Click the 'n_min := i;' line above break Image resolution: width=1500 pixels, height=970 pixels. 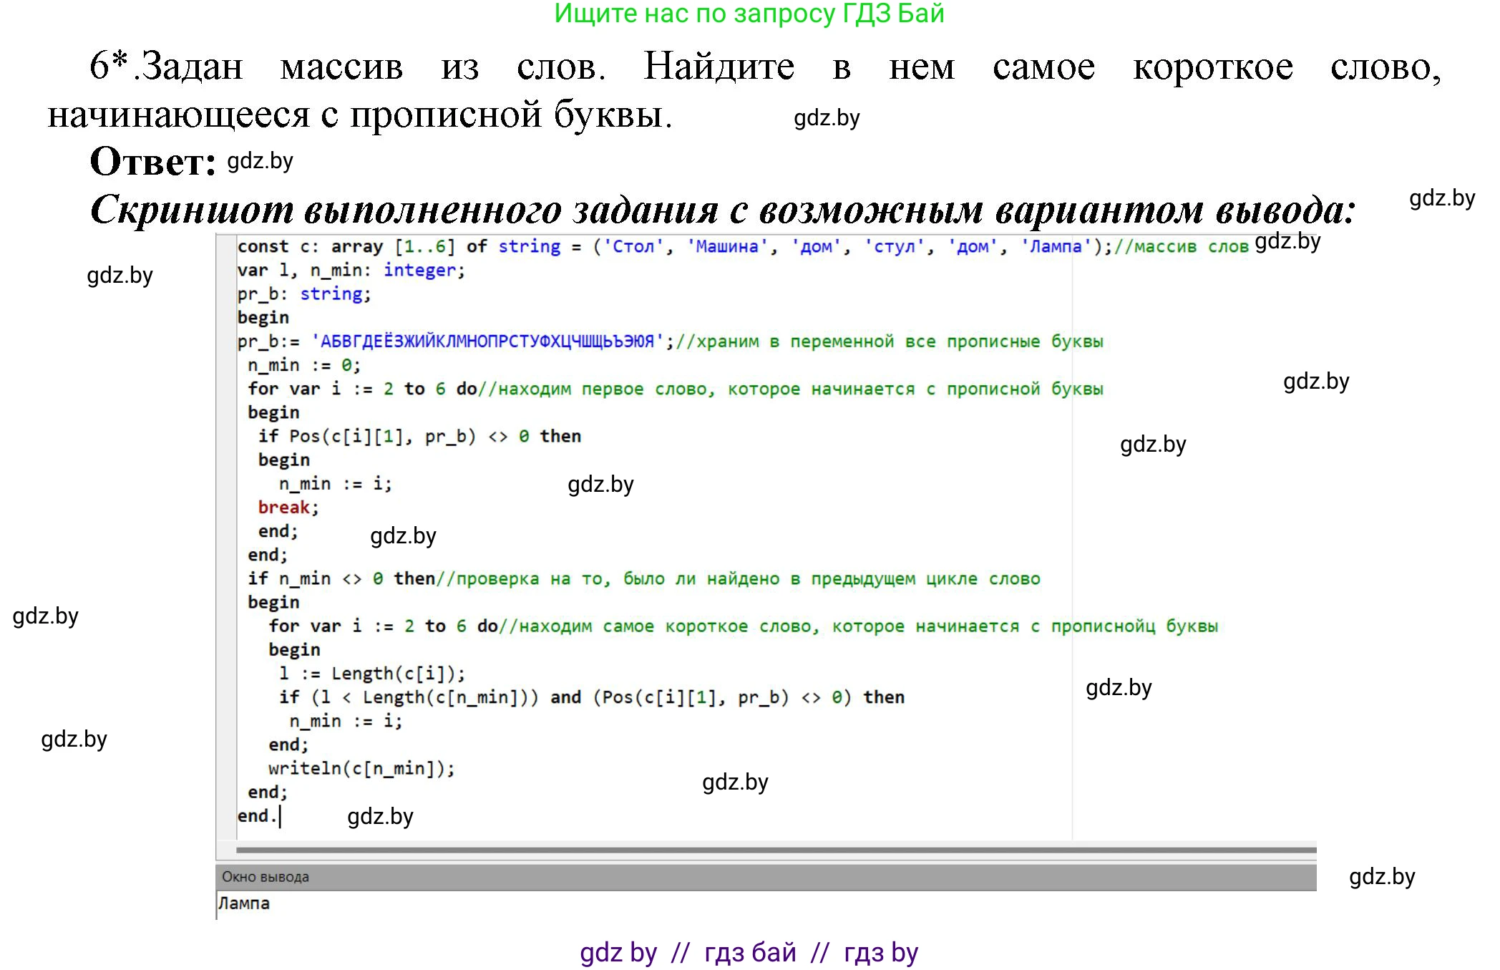coord(336,484)
